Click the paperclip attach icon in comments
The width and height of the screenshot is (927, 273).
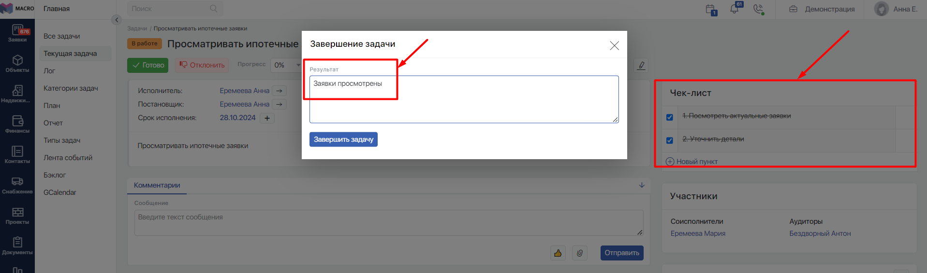tap(579, 253)
